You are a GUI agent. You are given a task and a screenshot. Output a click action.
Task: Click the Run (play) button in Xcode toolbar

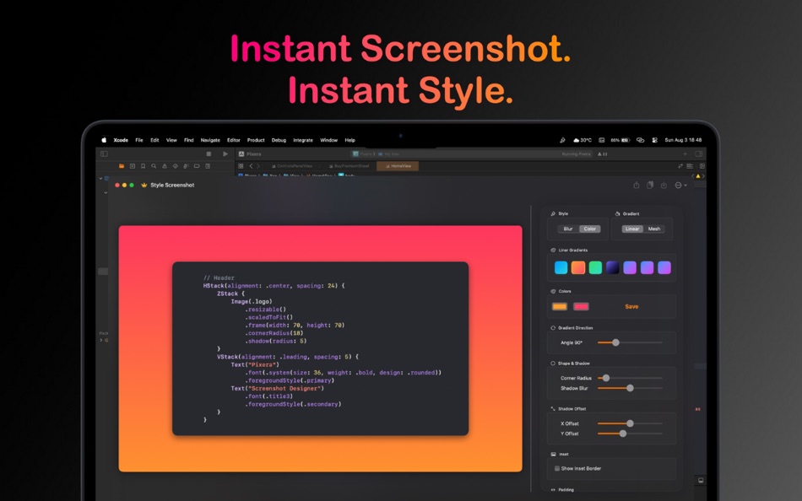point(225,153)
